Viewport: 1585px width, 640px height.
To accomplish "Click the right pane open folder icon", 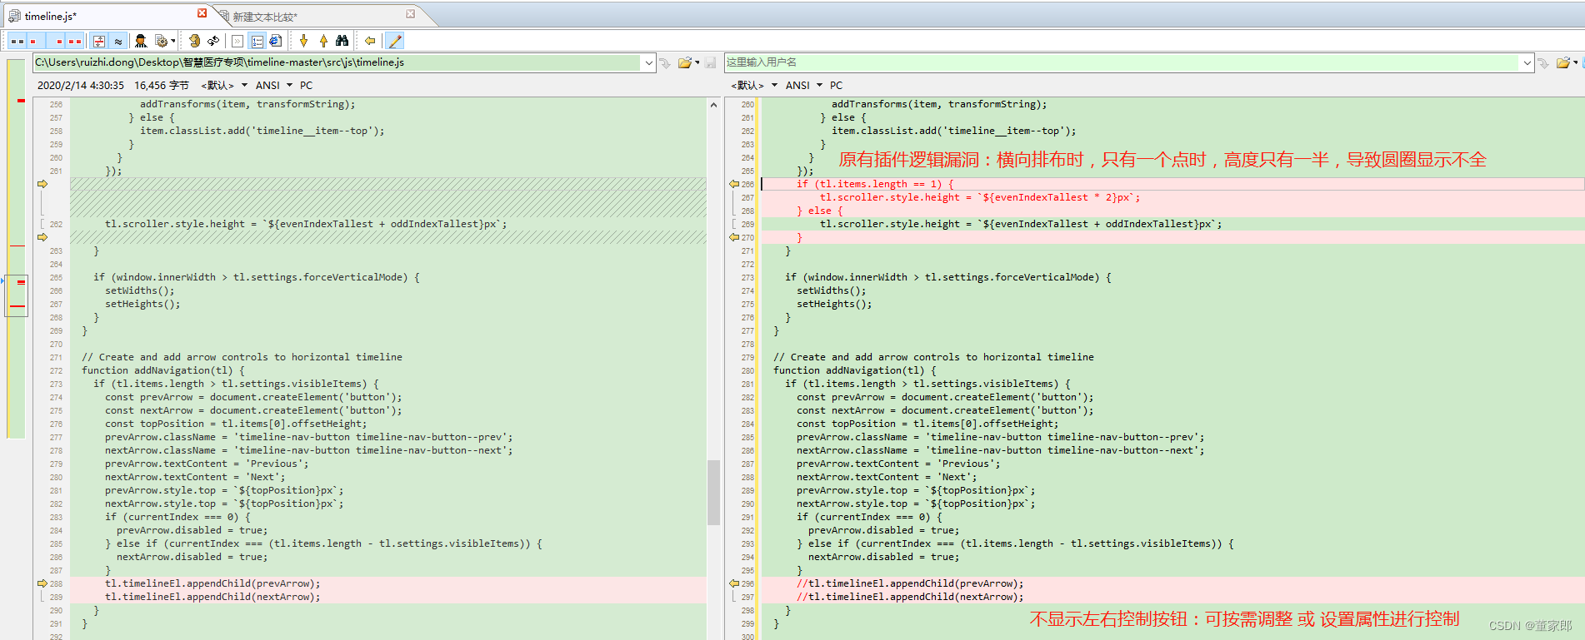I will click(x=1563, y=63).
